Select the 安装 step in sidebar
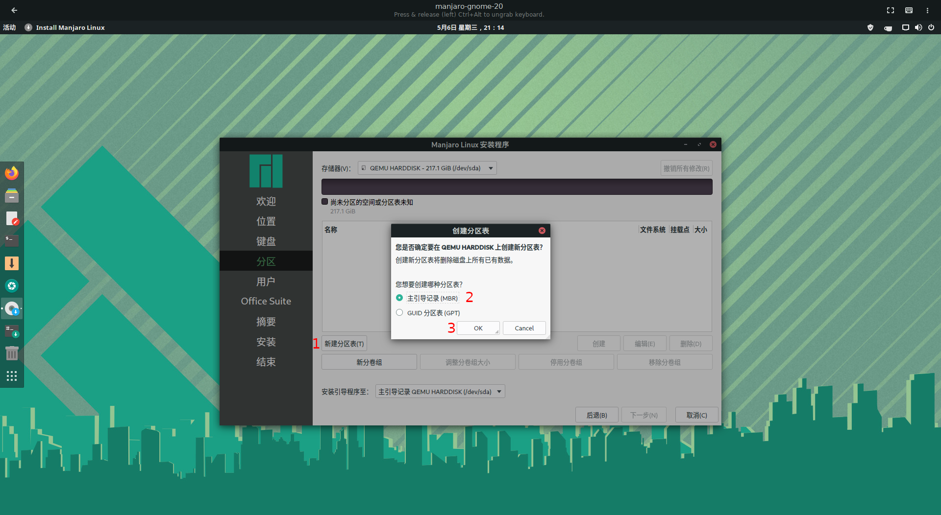Screen dimensions: 941x515 (266, 342)
